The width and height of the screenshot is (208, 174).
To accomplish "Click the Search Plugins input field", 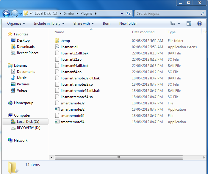I will point(167,13).
